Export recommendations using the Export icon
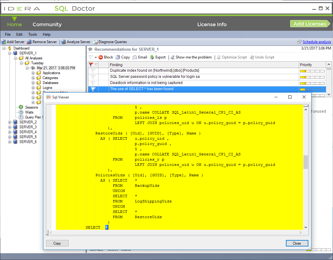The width and height of the screenshot is (333, 260). [152, 57]
